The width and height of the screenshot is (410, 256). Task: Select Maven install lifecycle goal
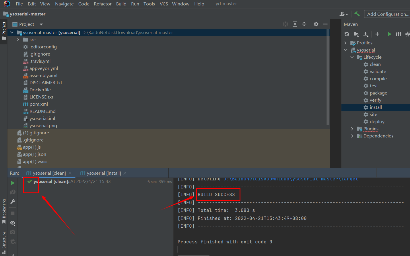pos(376,107)
